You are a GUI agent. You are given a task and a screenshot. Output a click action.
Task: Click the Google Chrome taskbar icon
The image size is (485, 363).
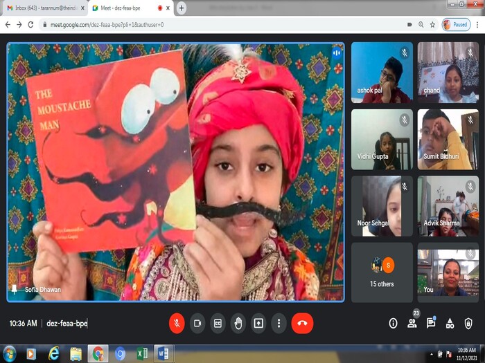click(x=98, y=354)
